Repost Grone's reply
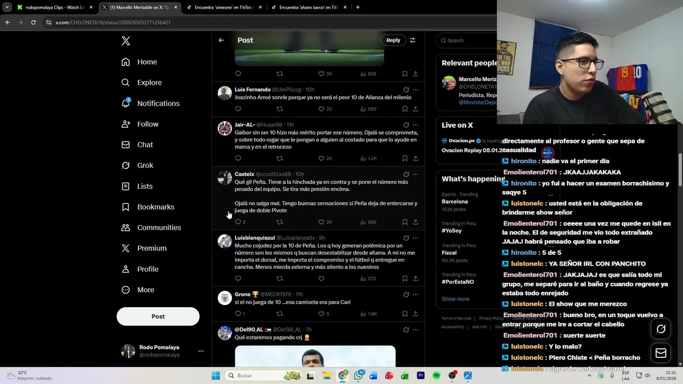Viewport: 683px width, 384px height. (280, 314)
